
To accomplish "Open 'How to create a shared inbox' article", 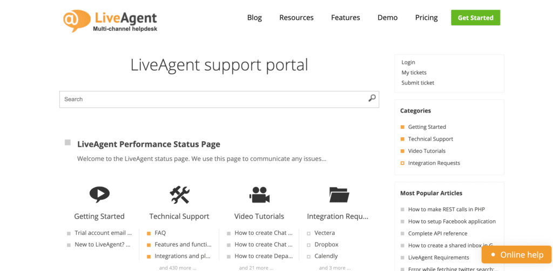I will 450,245.
